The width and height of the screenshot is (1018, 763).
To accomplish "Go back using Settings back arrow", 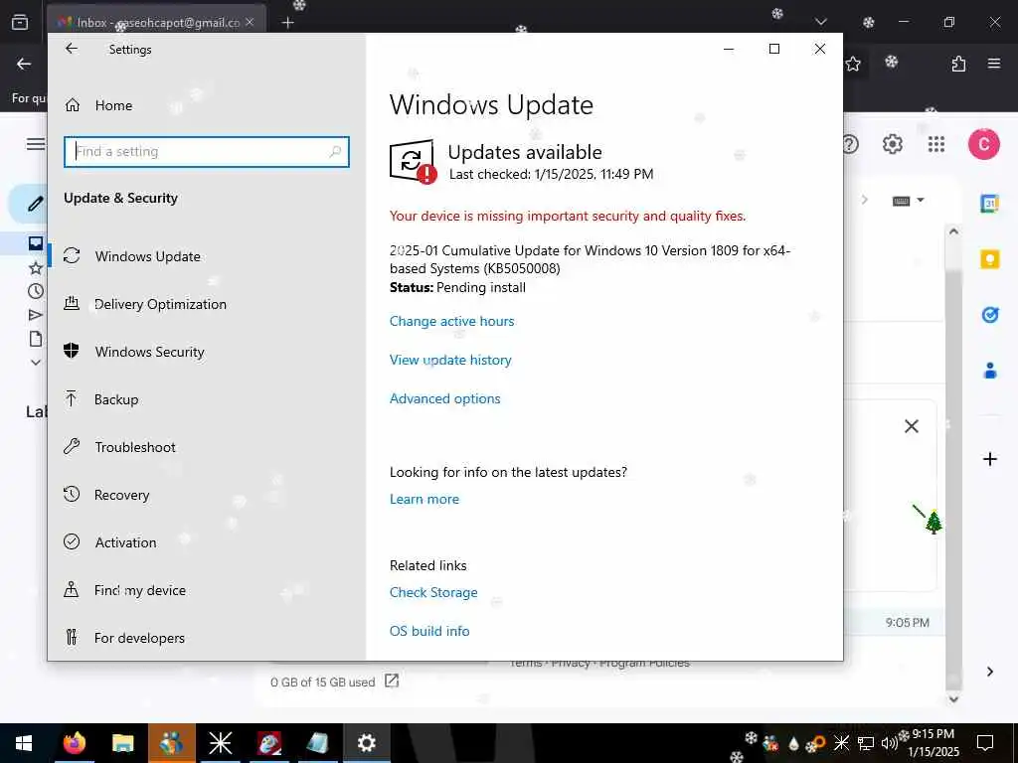I will (72, 49).
